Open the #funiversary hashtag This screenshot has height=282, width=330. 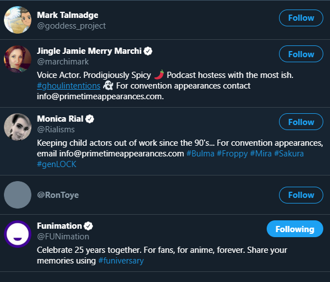coord(121,261)
